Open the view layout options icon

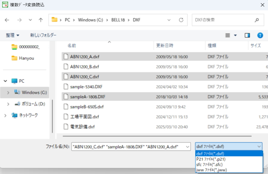pyautogui.click(x=231, y=35)
